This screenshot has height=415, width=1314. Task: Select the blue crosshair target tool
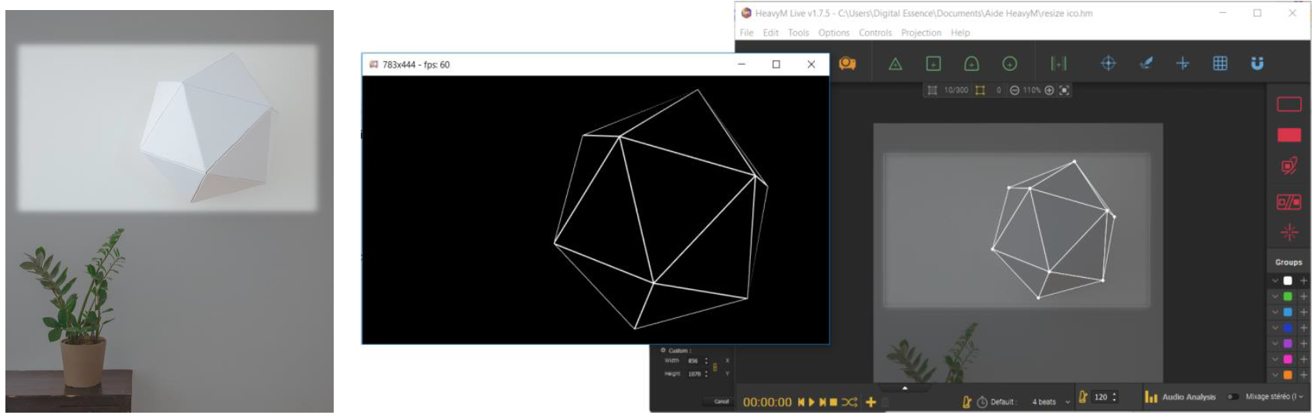(x=1108, y=64)
